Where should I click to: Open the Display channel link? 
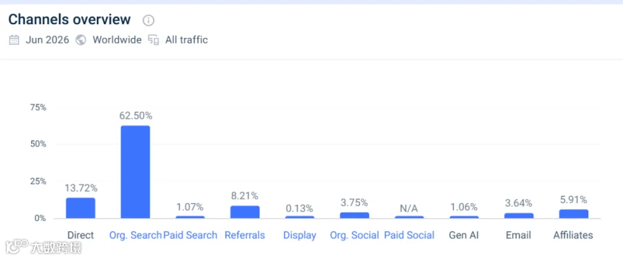[x=300, y=236]
